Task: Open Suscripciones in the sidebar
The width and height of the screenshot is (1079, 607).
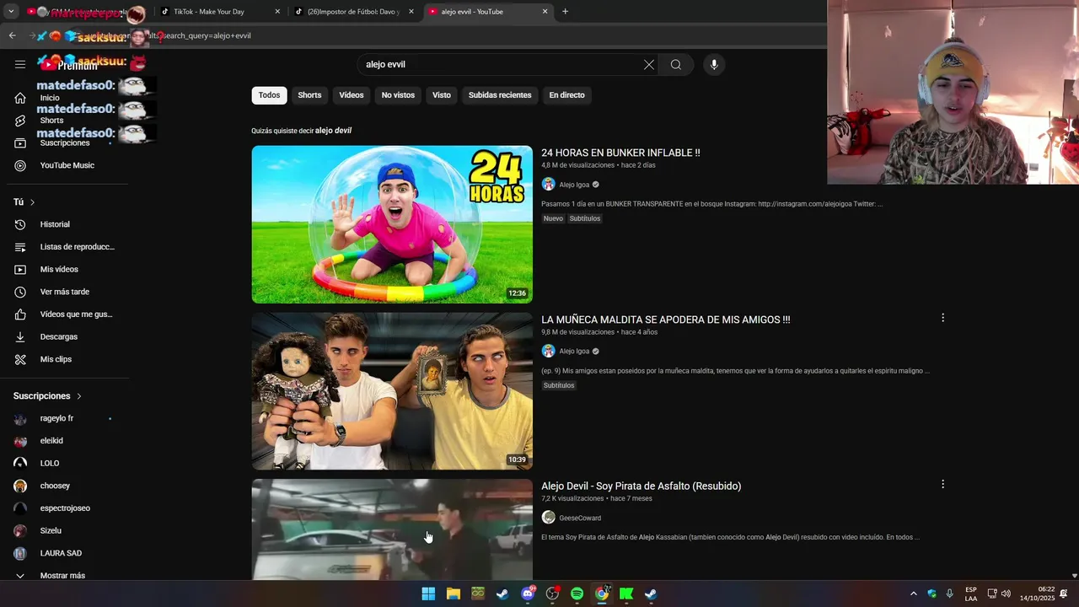Action: point(64,143)
